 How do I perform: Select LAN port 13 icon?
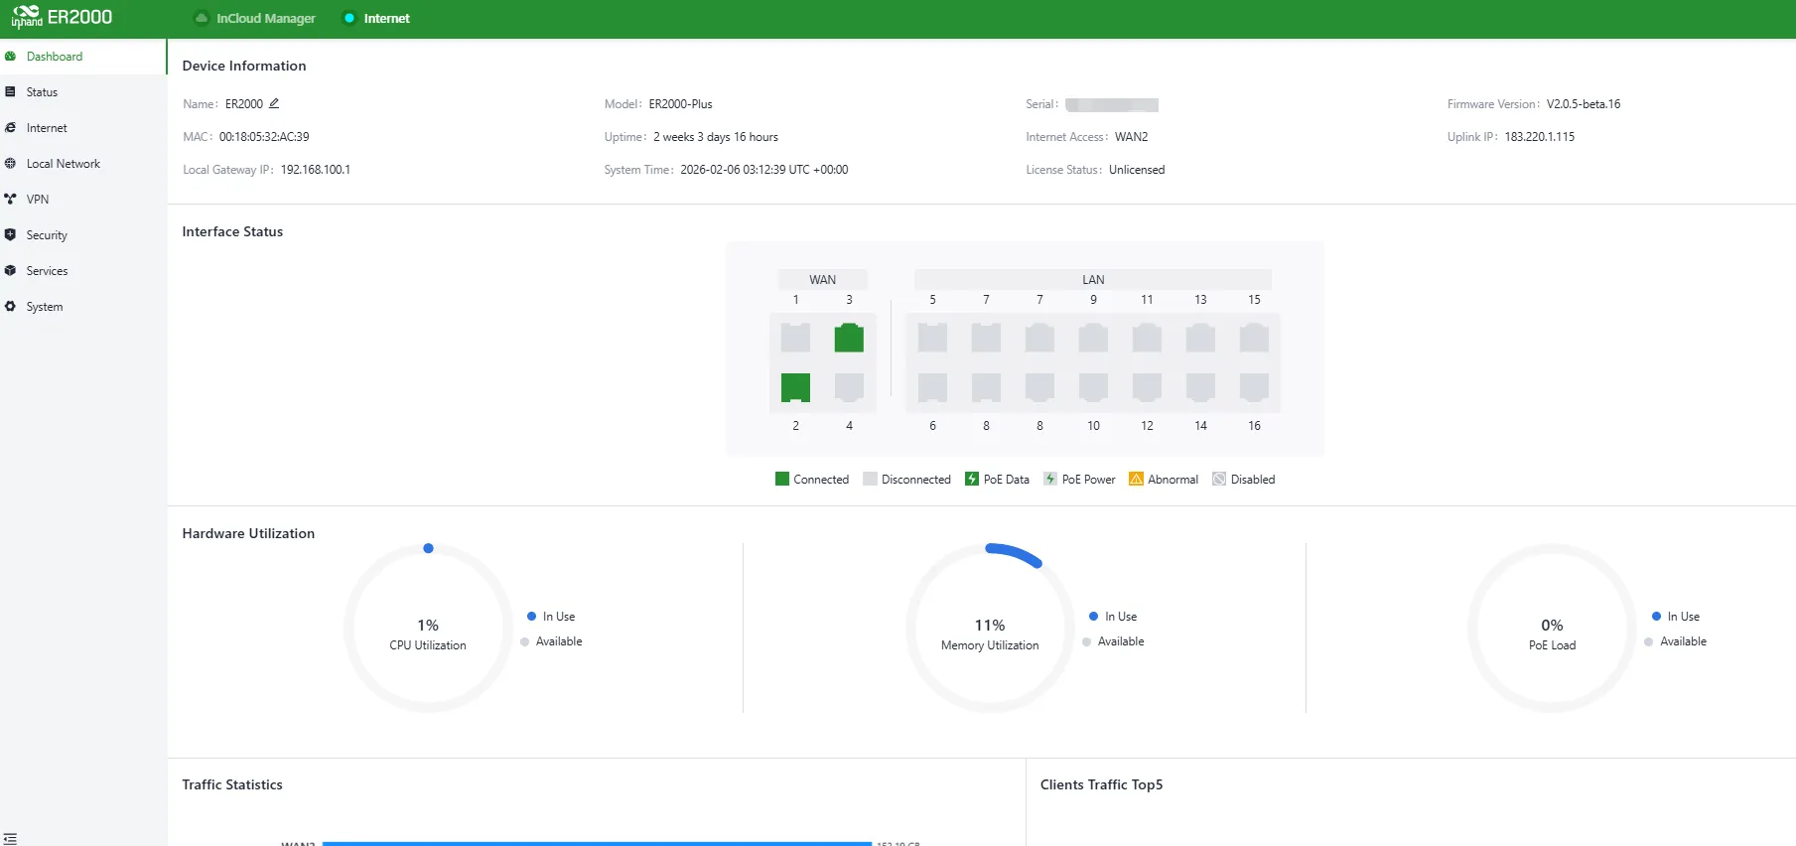tap(1200, 338)
